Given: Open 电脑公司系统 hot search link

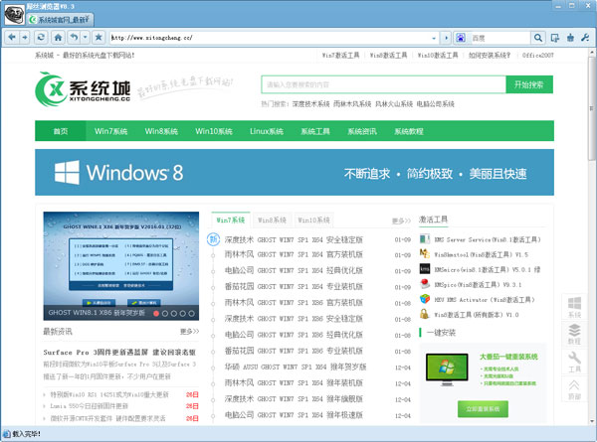Looking at the screenshot, I should point(435,104).
